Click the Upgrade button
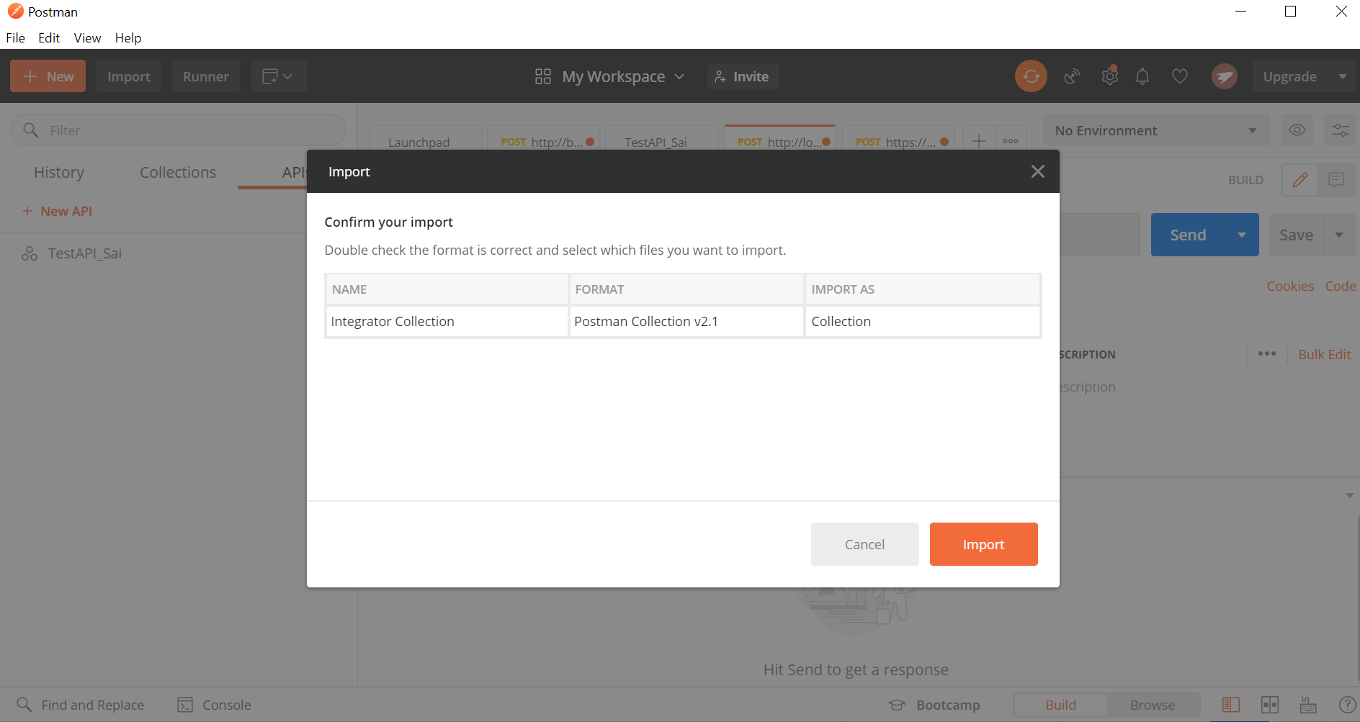 point(1289,76)
